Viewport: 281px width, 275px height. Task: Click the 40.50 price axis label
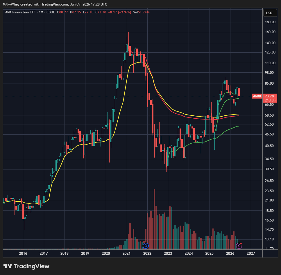coord(269,146)
